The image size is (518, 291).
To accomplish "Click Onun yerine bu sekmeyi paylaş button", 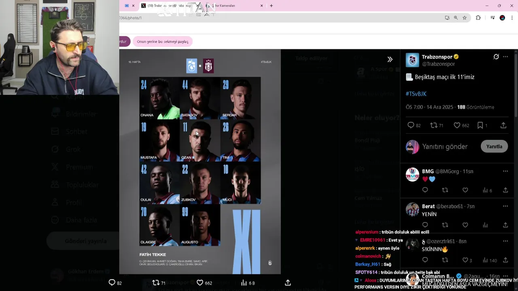I will (x=162, y=42).
